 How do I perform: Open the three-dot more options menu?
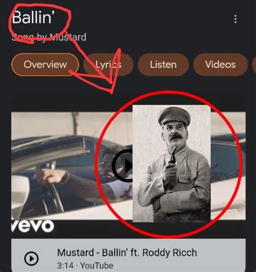[x=235, y=19]
